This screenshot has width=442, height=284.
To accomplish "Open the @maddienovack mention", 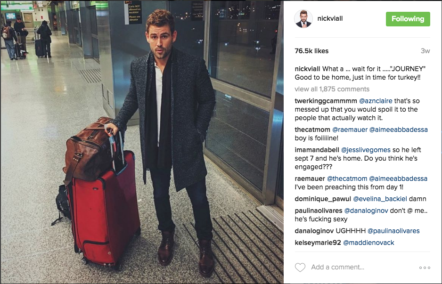I will click(x=368, y=243).
